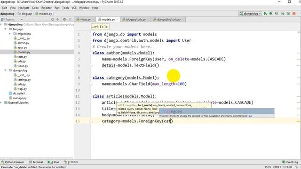Open the Window menu
This screenshot has width=301, height=169.
84,8
